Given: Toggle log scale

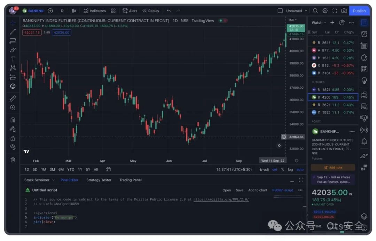Looking at the screenshot, I should pos(290,170).
